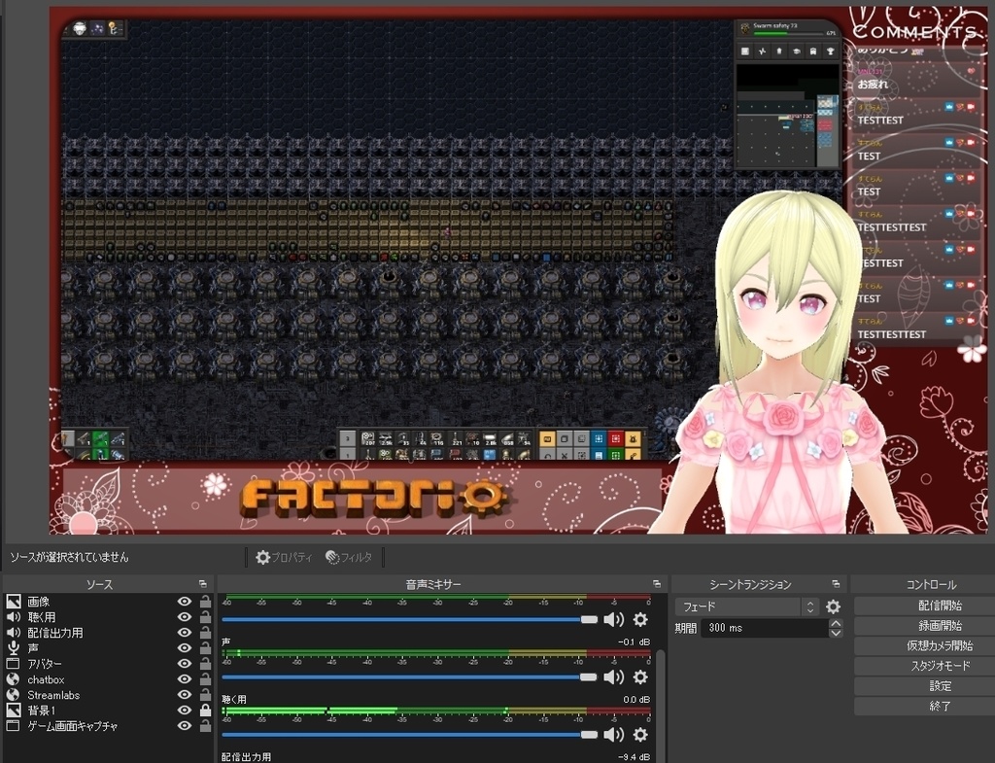
Task: Select the アバター source row
Action: [x=109, y=663]
